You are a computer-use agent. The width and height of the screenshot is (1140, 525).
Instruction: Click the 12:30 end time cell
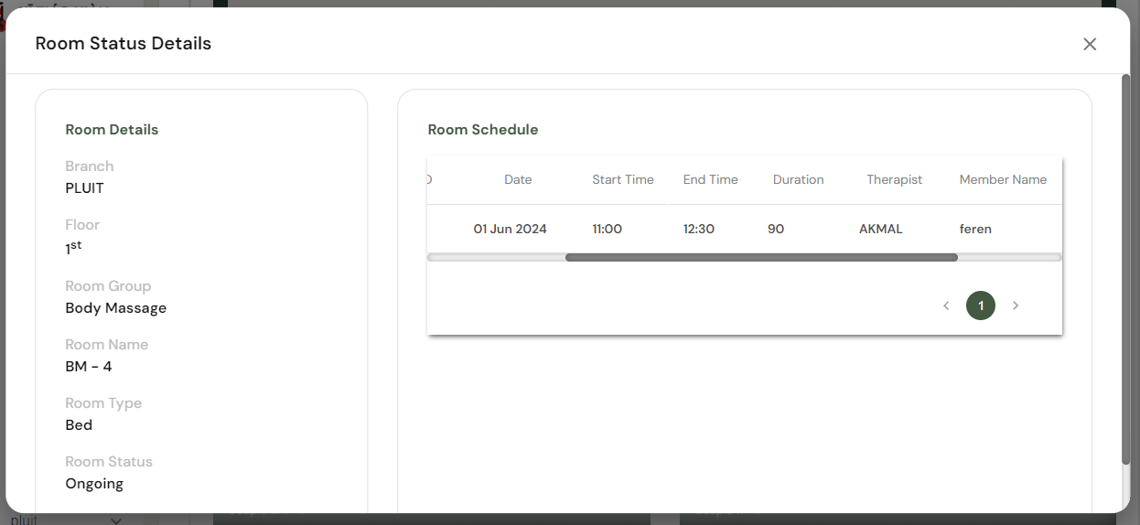tap(699, 230)
